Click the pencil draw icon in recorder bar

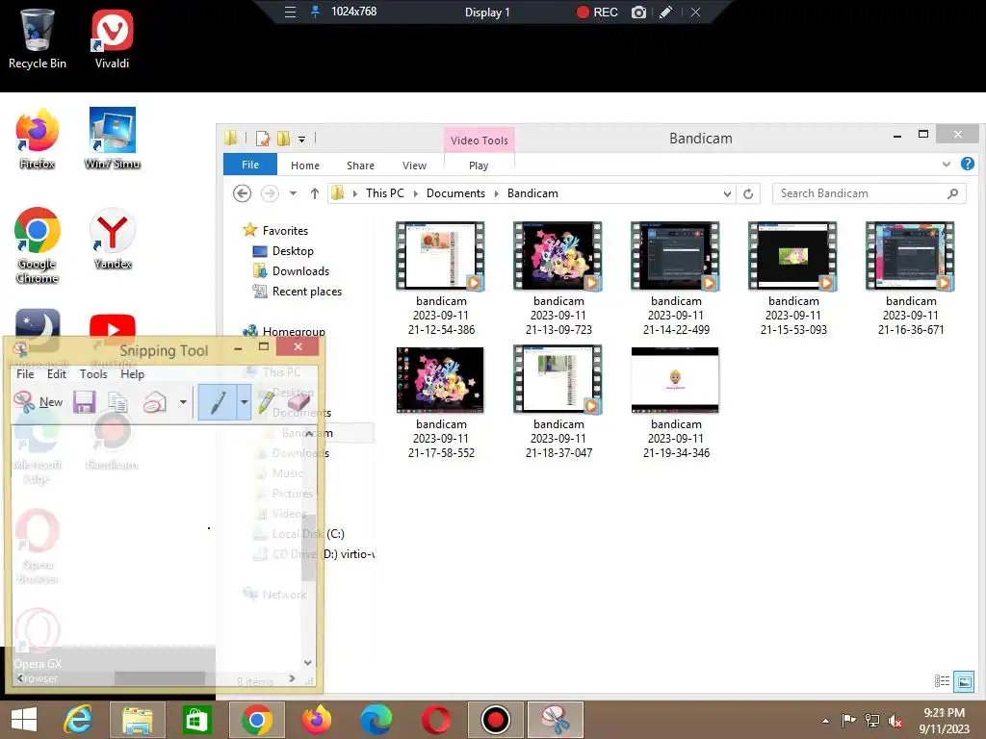point(666,12)
